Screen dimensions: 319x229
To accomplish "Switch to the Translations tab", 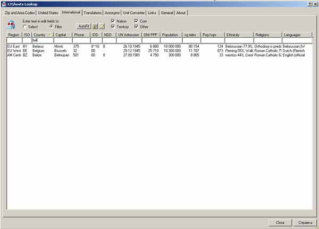I will pyautogui.click(x=93, y=13).
